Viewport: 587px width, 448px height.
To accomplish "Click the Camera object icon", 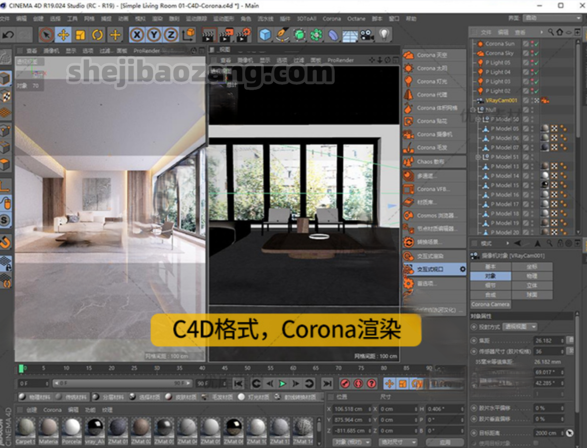I will [x=367, y=35].
